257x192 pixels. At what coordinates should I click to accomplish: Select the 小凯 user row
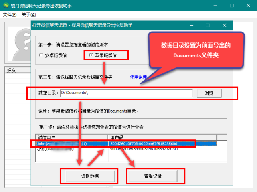click(126, 149)
